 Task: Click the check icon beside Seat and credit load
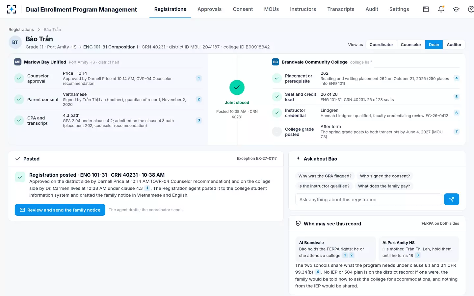[x=277, y=97]
